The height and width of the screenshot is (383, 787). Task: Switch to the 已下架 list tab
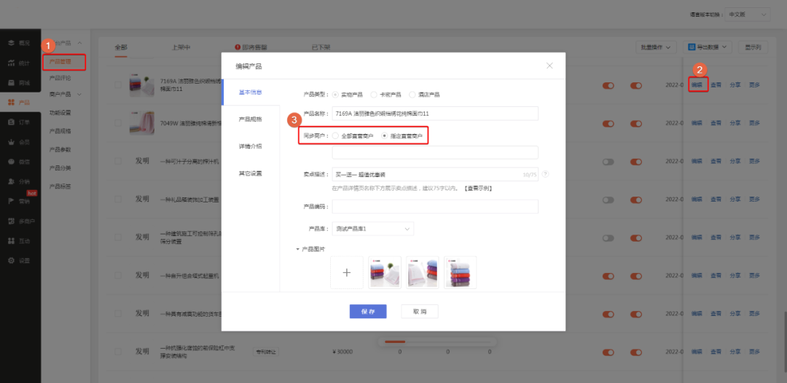(x=321, y=47)
